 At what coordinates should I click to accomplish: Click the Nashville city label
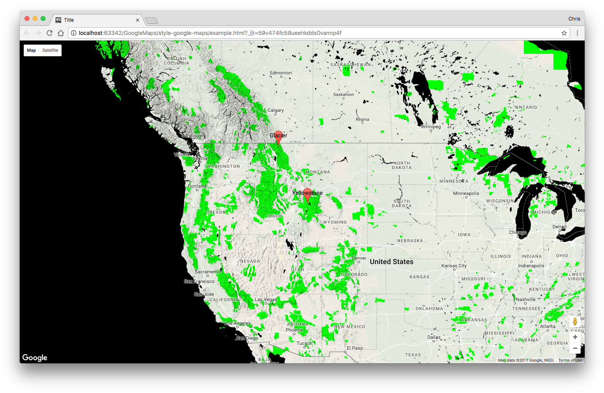[x=526, y=299]
